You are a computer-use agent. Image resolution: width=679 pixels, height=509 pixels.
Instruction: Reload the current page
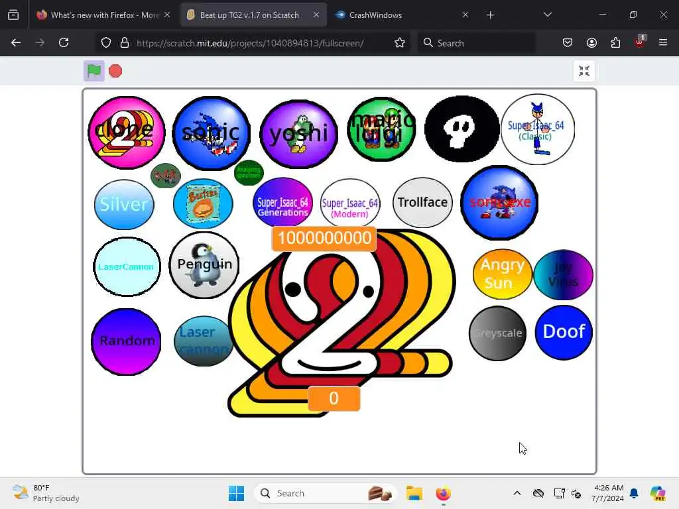click(64, 42)
